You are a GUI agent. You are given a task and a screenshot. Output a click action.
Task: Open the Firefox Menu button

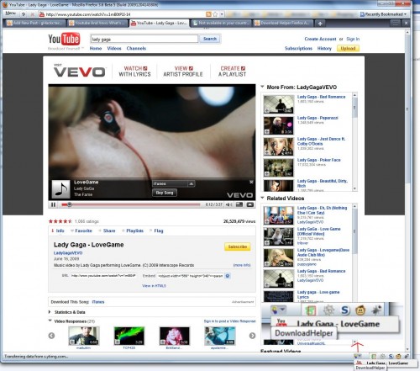pyautogui.click(x=11, y=13)
